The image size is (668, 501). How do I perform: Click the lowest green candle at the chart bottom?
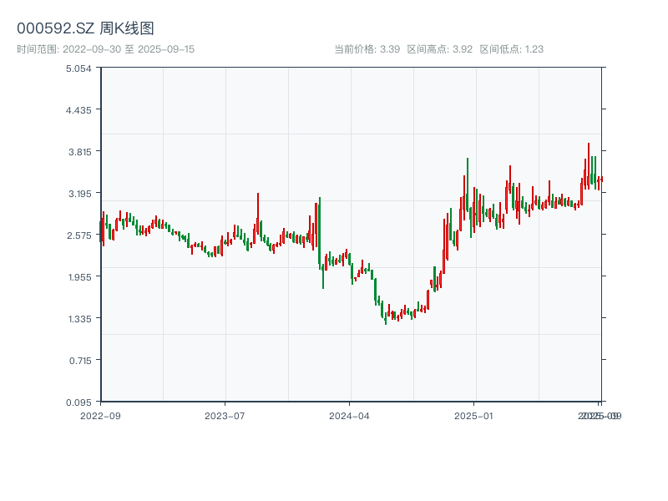tap(386, 318)
